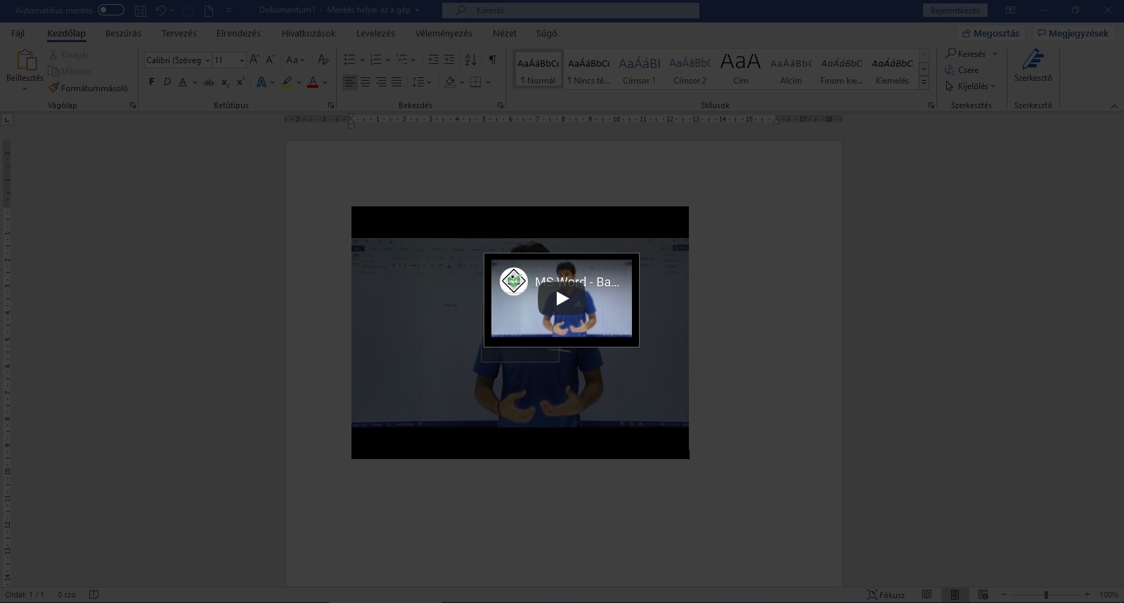Increase font size with the larger A icon
The image size is (1124, 603).
tap(254, 60)
